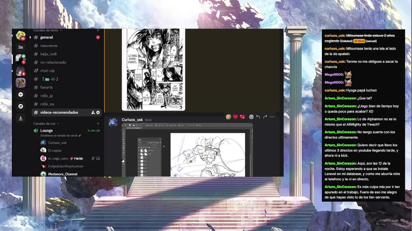This screenshot has height=231, width=412.
Task: Select FelipeJokerthephantom in the voice list
Action: pos(66,166)
